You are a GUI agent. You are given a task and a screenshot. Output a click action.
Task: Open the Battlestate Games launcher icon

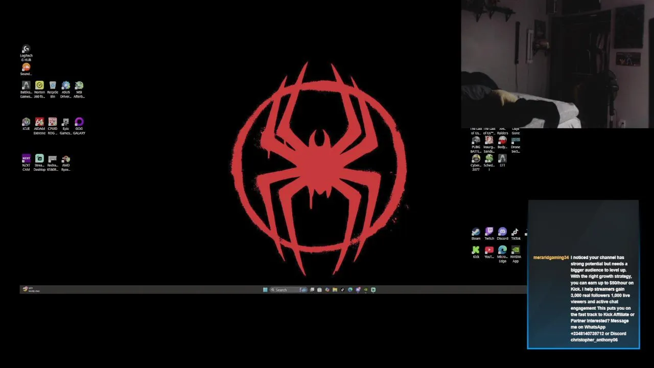click(26, 89)
